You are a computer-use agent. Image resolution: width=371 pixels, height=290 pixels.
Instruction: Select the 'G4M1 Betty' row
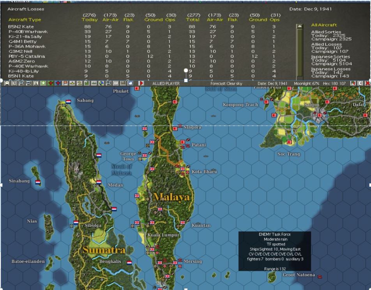tap(144, 42)
